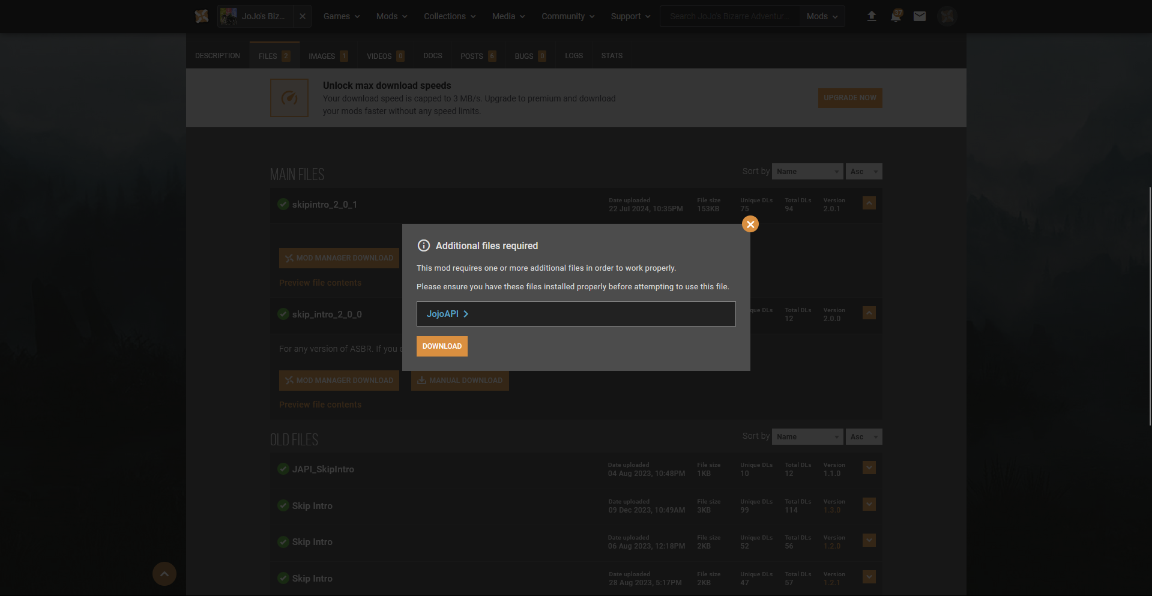
Task: Open the messages envelope icon
Action: coord(920,16)
